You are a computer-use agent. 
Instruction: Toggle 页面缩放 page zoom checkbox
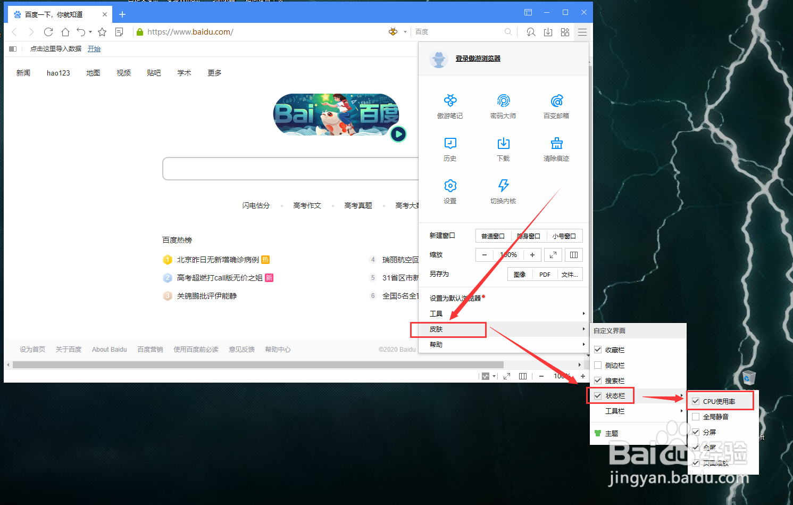[x=696, y=463]
